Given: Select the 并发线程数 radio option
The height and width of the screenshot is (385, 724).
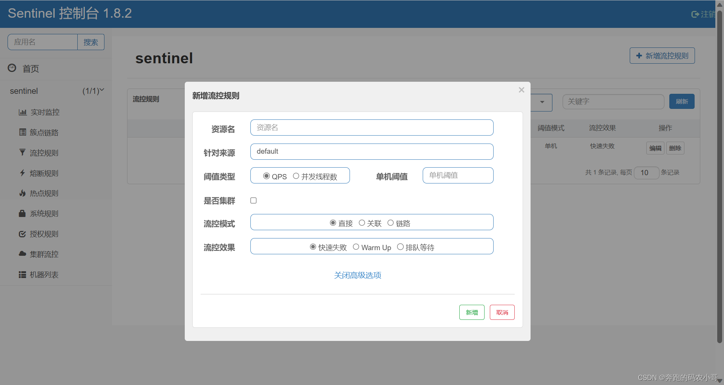Looking at the screenshot, I should pyautogui.click(x=296, y=176).
